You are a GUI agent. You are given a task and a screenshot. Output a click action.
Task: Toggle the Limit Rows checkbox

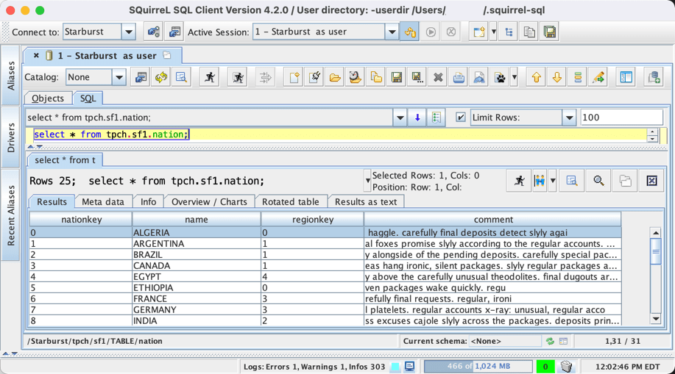[460, 118]
